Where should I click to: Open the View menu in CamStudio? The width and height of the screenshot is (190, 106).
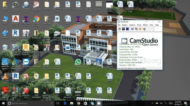point(151,25)
